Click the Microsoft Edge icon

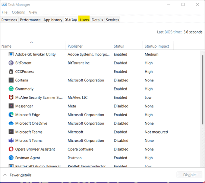coord(11,115)
